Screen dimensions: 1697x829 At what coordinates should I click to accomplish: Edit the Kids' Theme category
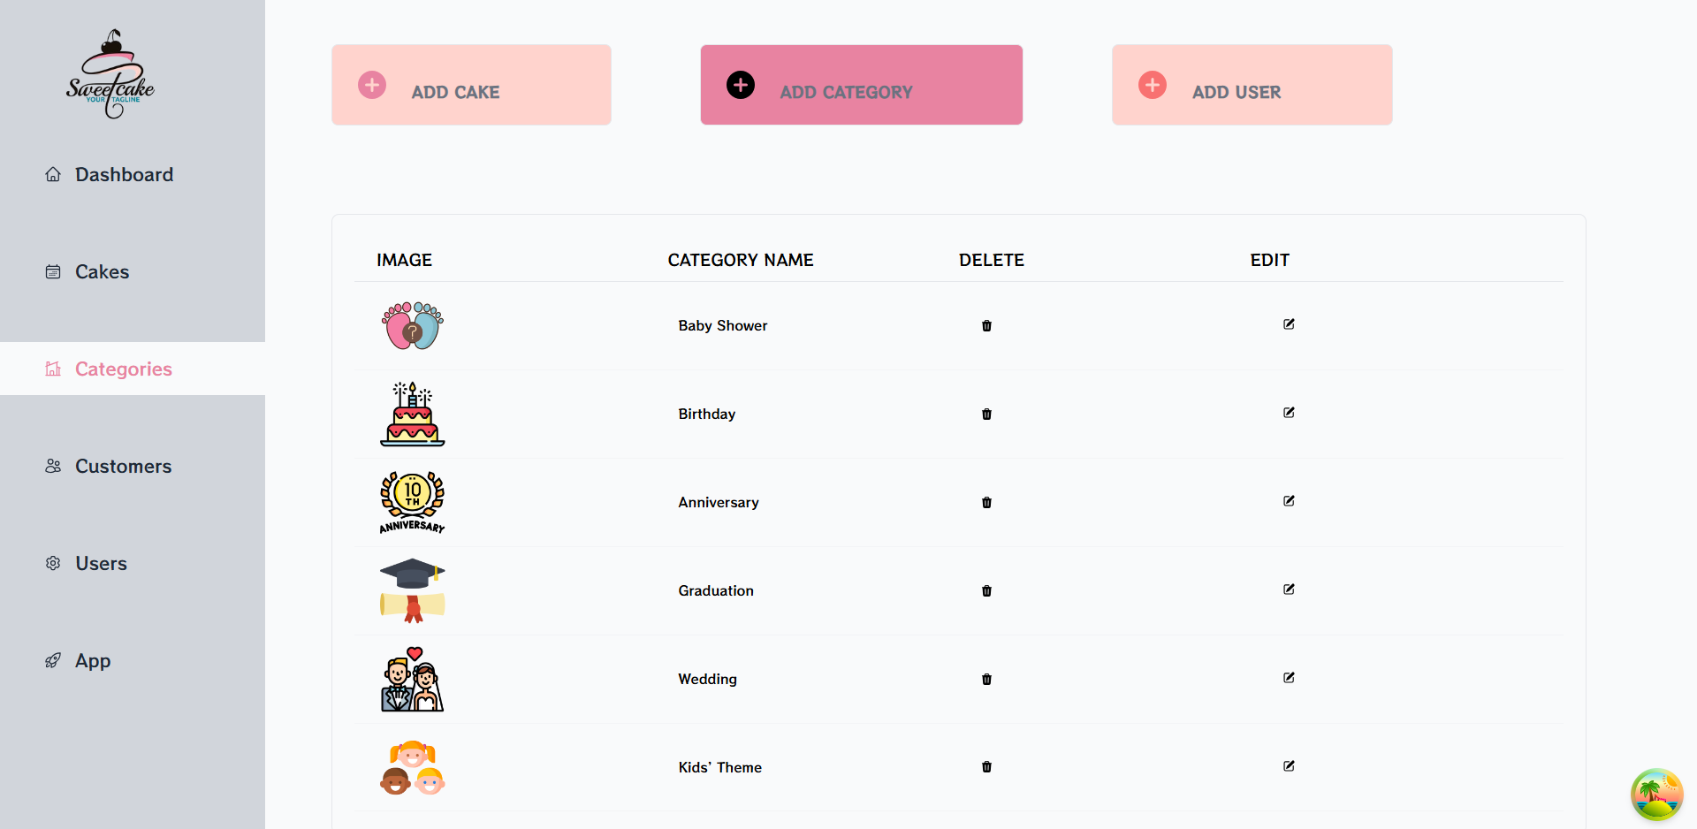tap(1289, 766)
